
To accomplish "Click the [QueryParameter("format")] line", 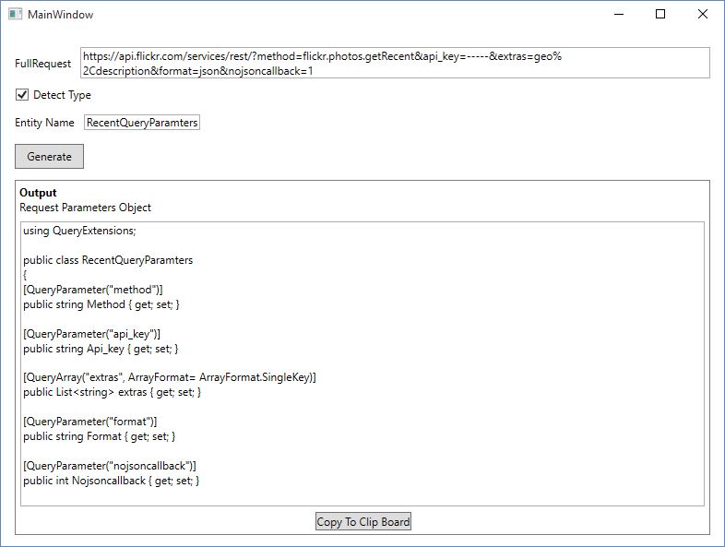I will [x=90, y=422].
